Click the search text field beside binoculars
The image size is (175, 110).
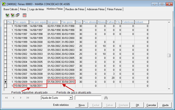tap(88, 98)
